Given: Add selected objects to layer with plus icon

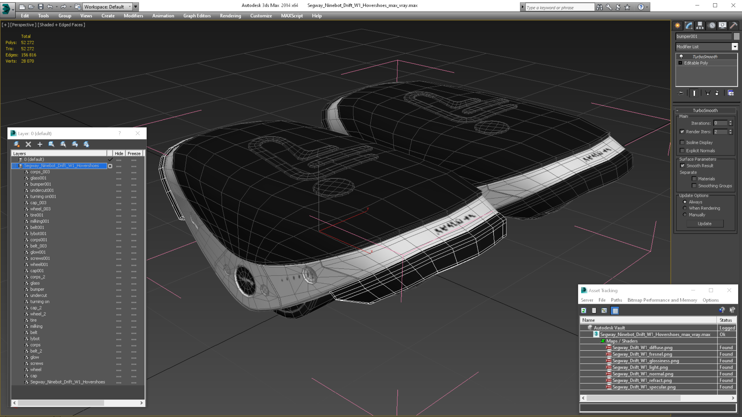Looking at the screenshot, I should (x=40, y=144).
